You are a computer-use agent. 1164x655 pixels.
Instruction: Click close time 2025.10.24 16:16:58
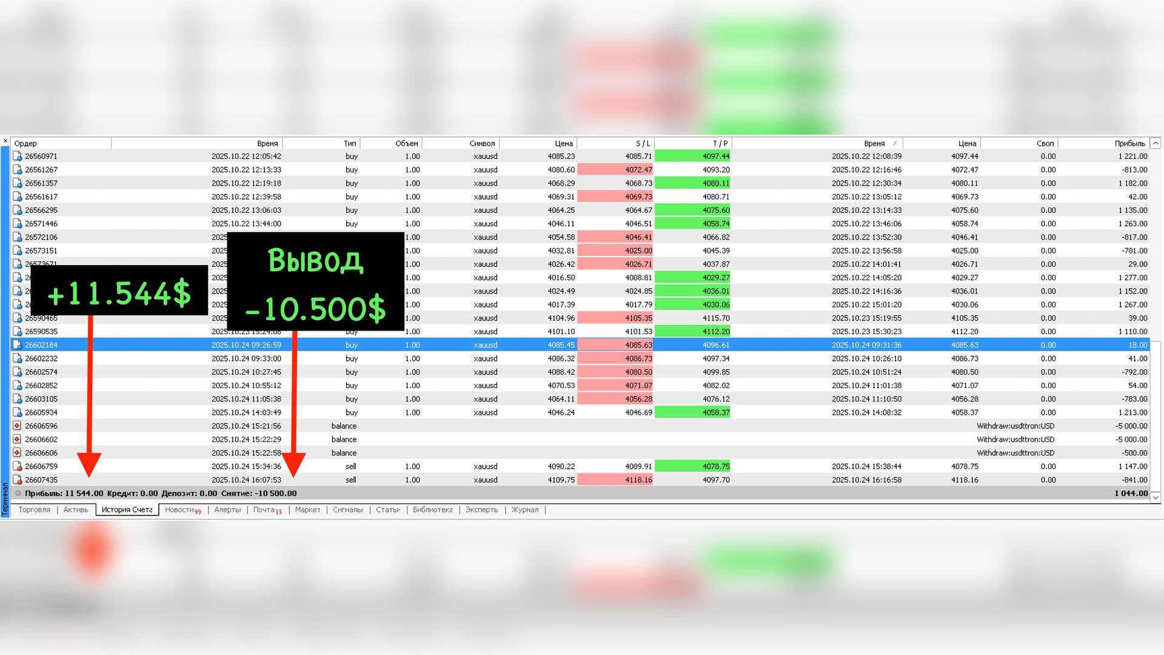tap(866, 480)
